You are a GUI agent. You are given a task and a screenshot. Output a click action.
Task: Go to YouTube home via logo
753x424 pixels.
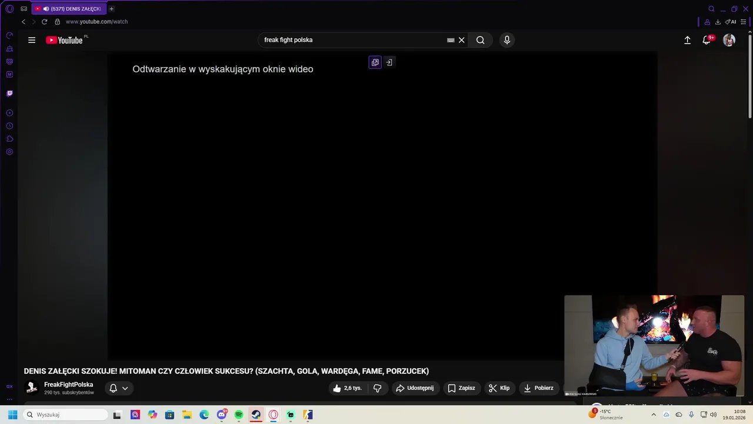click(x=65, y=40)
